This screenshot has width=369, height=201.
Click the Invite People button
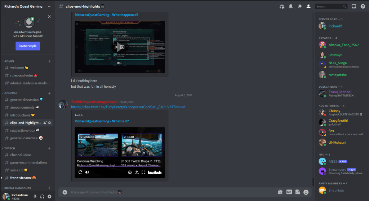[x=28, y=46]
